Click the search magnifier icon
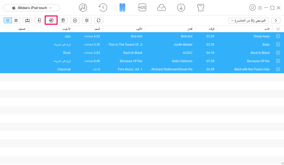Screen dimensions: 284x165 pos(252,7)
